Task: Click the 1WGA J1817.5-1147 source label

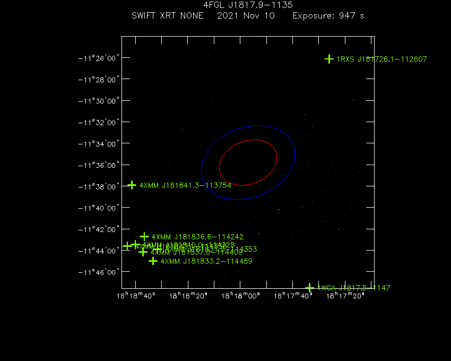Action: point(353,288)
